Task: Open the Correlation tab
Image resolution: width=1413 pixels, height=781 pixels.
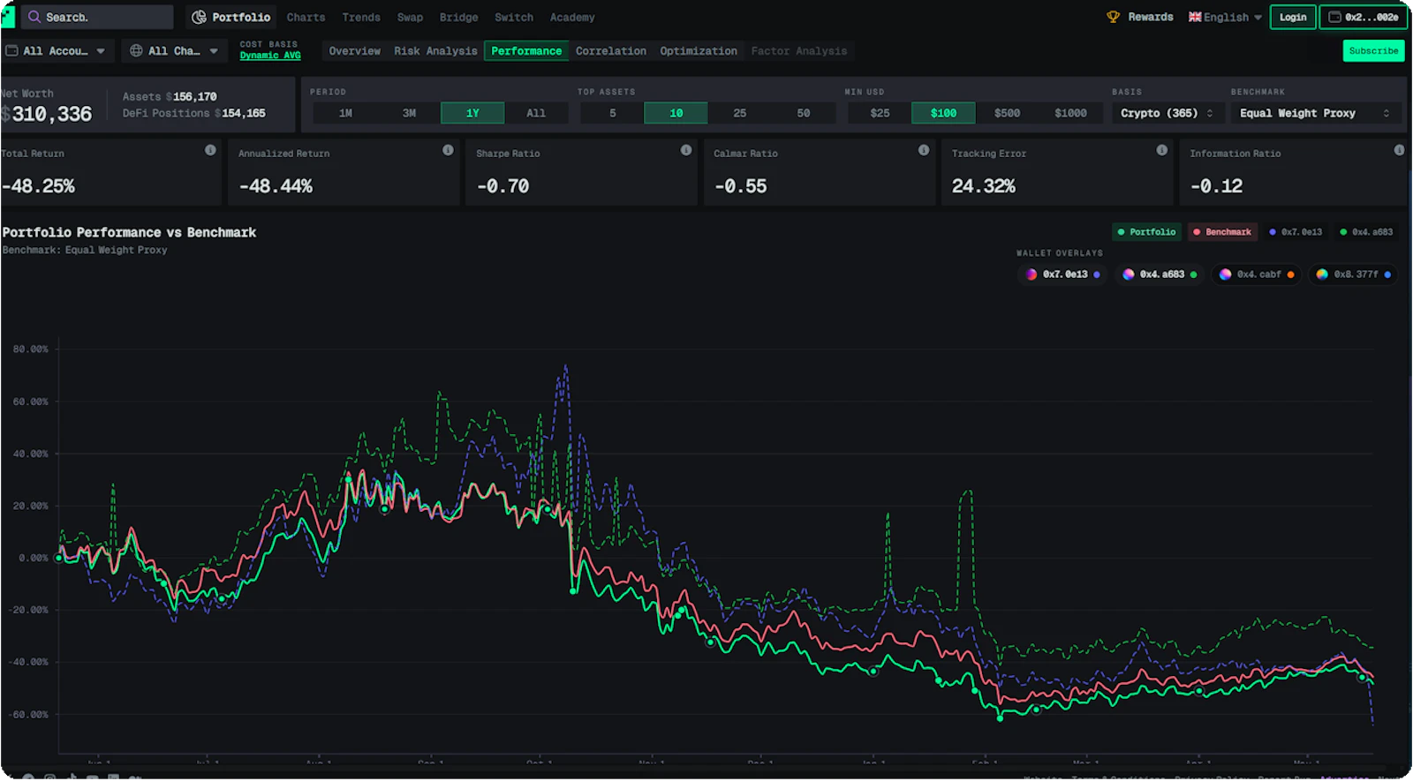Action: [x=611, y=51]
